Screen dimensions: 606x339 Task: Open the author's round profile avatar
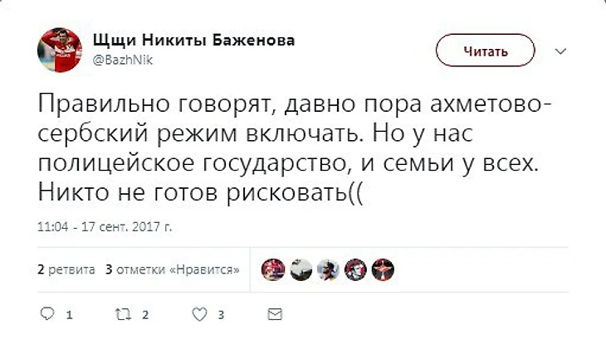60,50
